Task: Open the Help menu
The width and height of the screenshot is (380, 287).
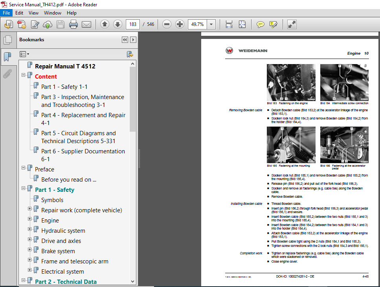Action: click(72, 13)
